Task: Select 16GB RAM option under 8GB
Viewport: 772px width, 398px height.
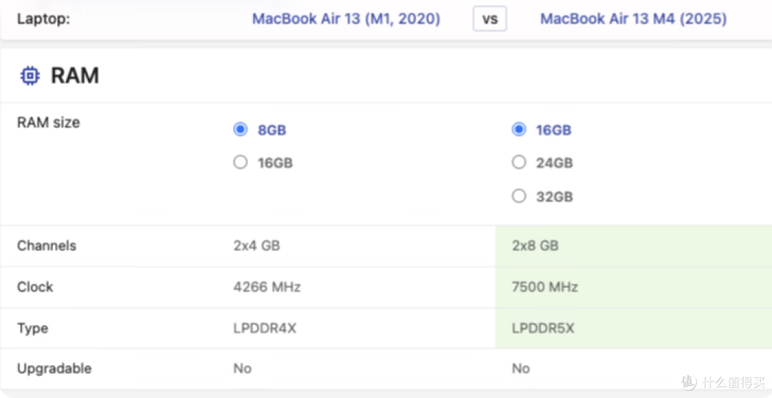Action: pos(240,163)
